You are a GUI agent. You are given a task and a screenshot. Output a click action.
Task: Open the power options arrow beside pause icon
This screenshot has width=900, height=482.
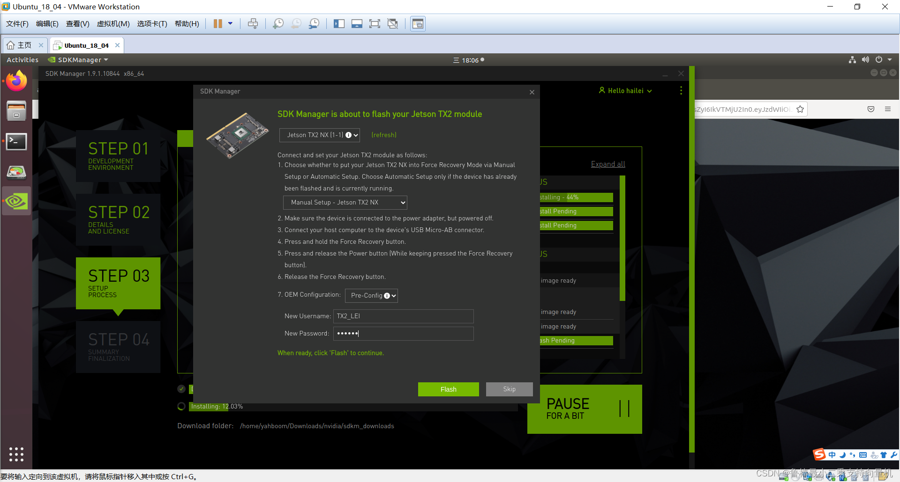pos(230,24)
